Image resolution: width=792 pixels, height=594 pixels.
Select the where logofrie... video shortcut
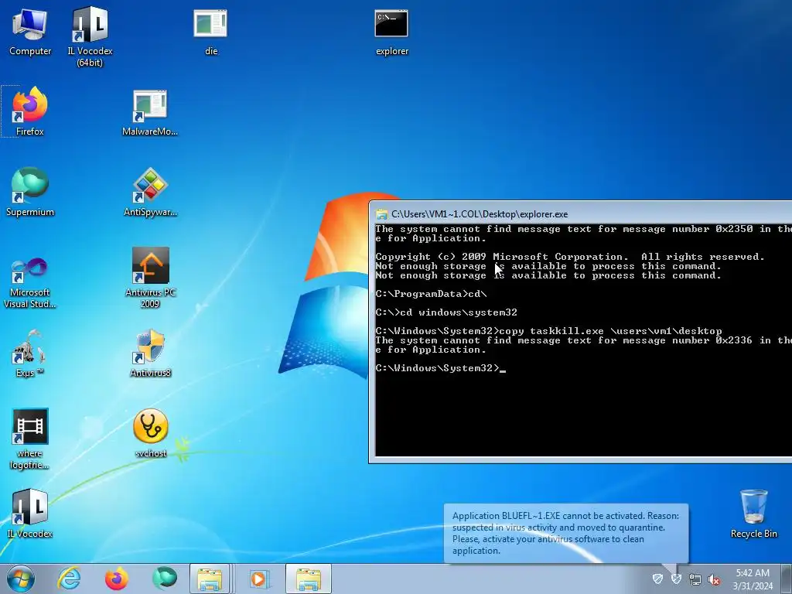coord(30,439)
